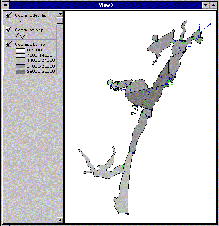Uncheck the Ccbmnode.shp theme checkbox
The image size is (219, 226).
pos(9,15)
